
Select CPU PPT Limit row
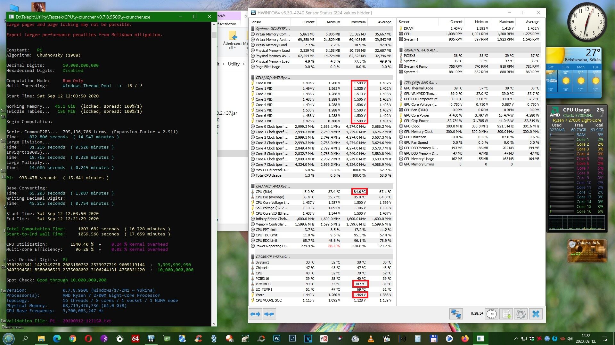[x=321, y=230]
